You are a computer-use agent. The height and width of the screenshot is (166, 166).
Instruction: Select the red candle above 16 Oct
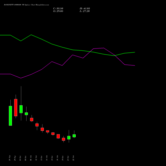coord(58,136)
